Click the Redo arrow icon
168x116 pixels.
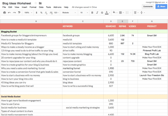(x=14, y=13)
